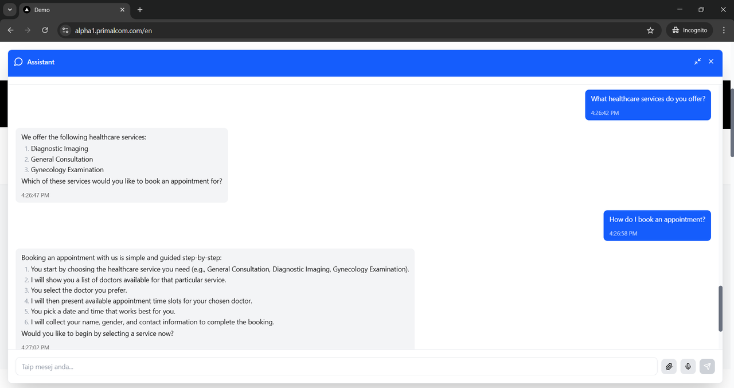Click the Incognito indicator button
The height and width of the screenshot is (388, 734).
click(x=689, y=30)
